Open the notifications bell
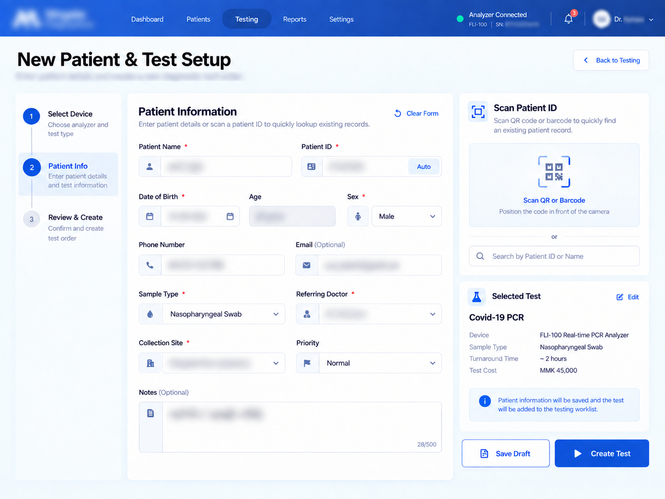The image size is (665, 499). coord(569,19)
